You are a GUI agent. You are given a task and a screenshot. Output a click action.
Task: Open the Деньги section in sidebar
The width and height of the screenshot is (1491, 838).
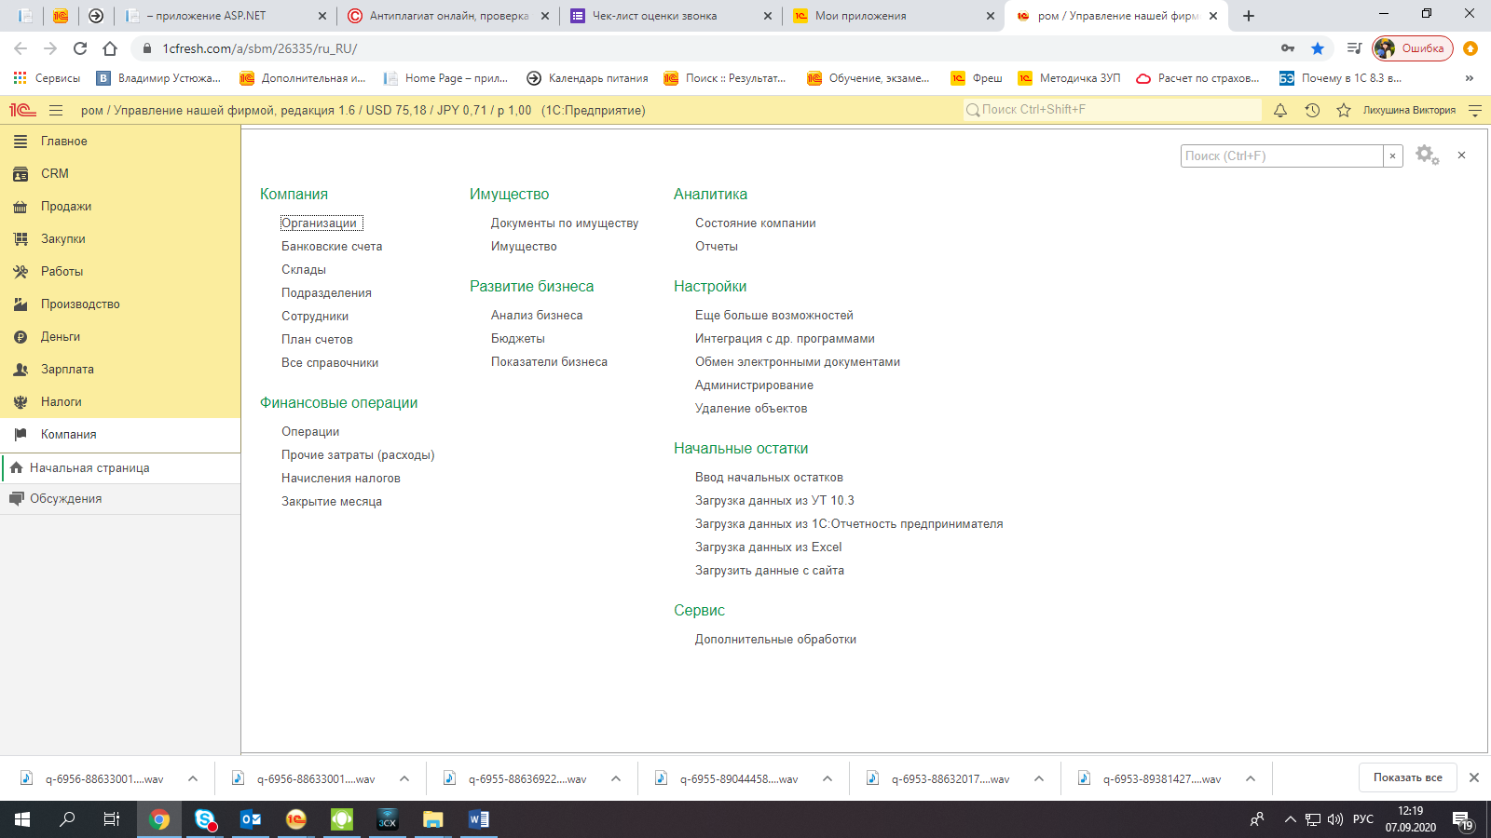click(61, 337)
